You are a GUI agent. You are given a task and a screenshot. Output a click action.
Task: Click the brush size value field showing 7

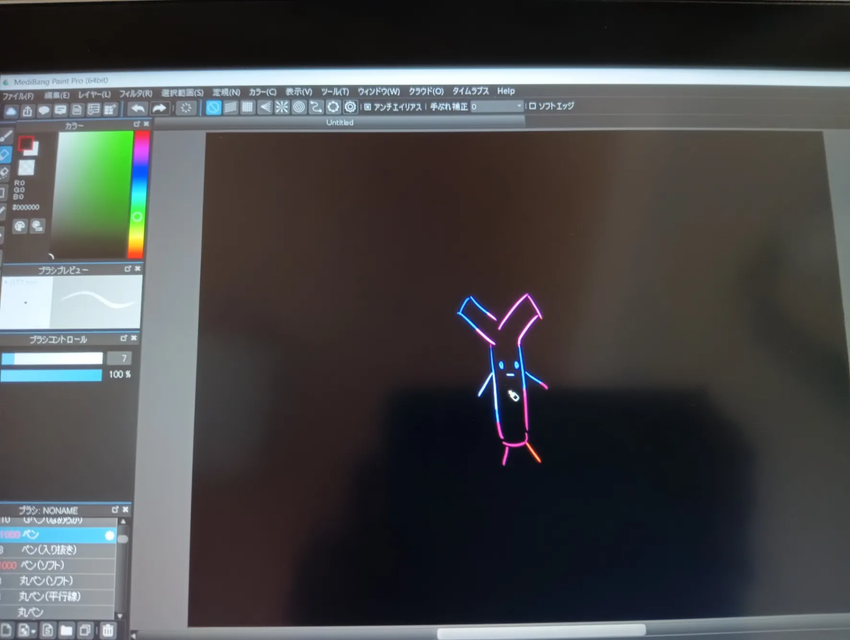119,358
